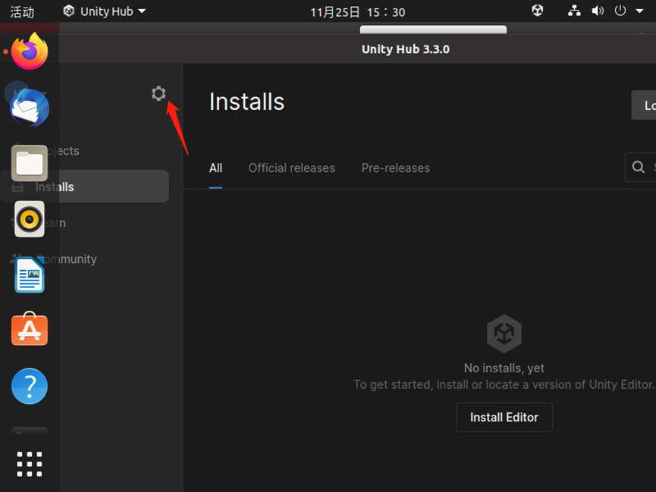
Task: Open the 活动 activities overview
Action: tap(22, 11)
